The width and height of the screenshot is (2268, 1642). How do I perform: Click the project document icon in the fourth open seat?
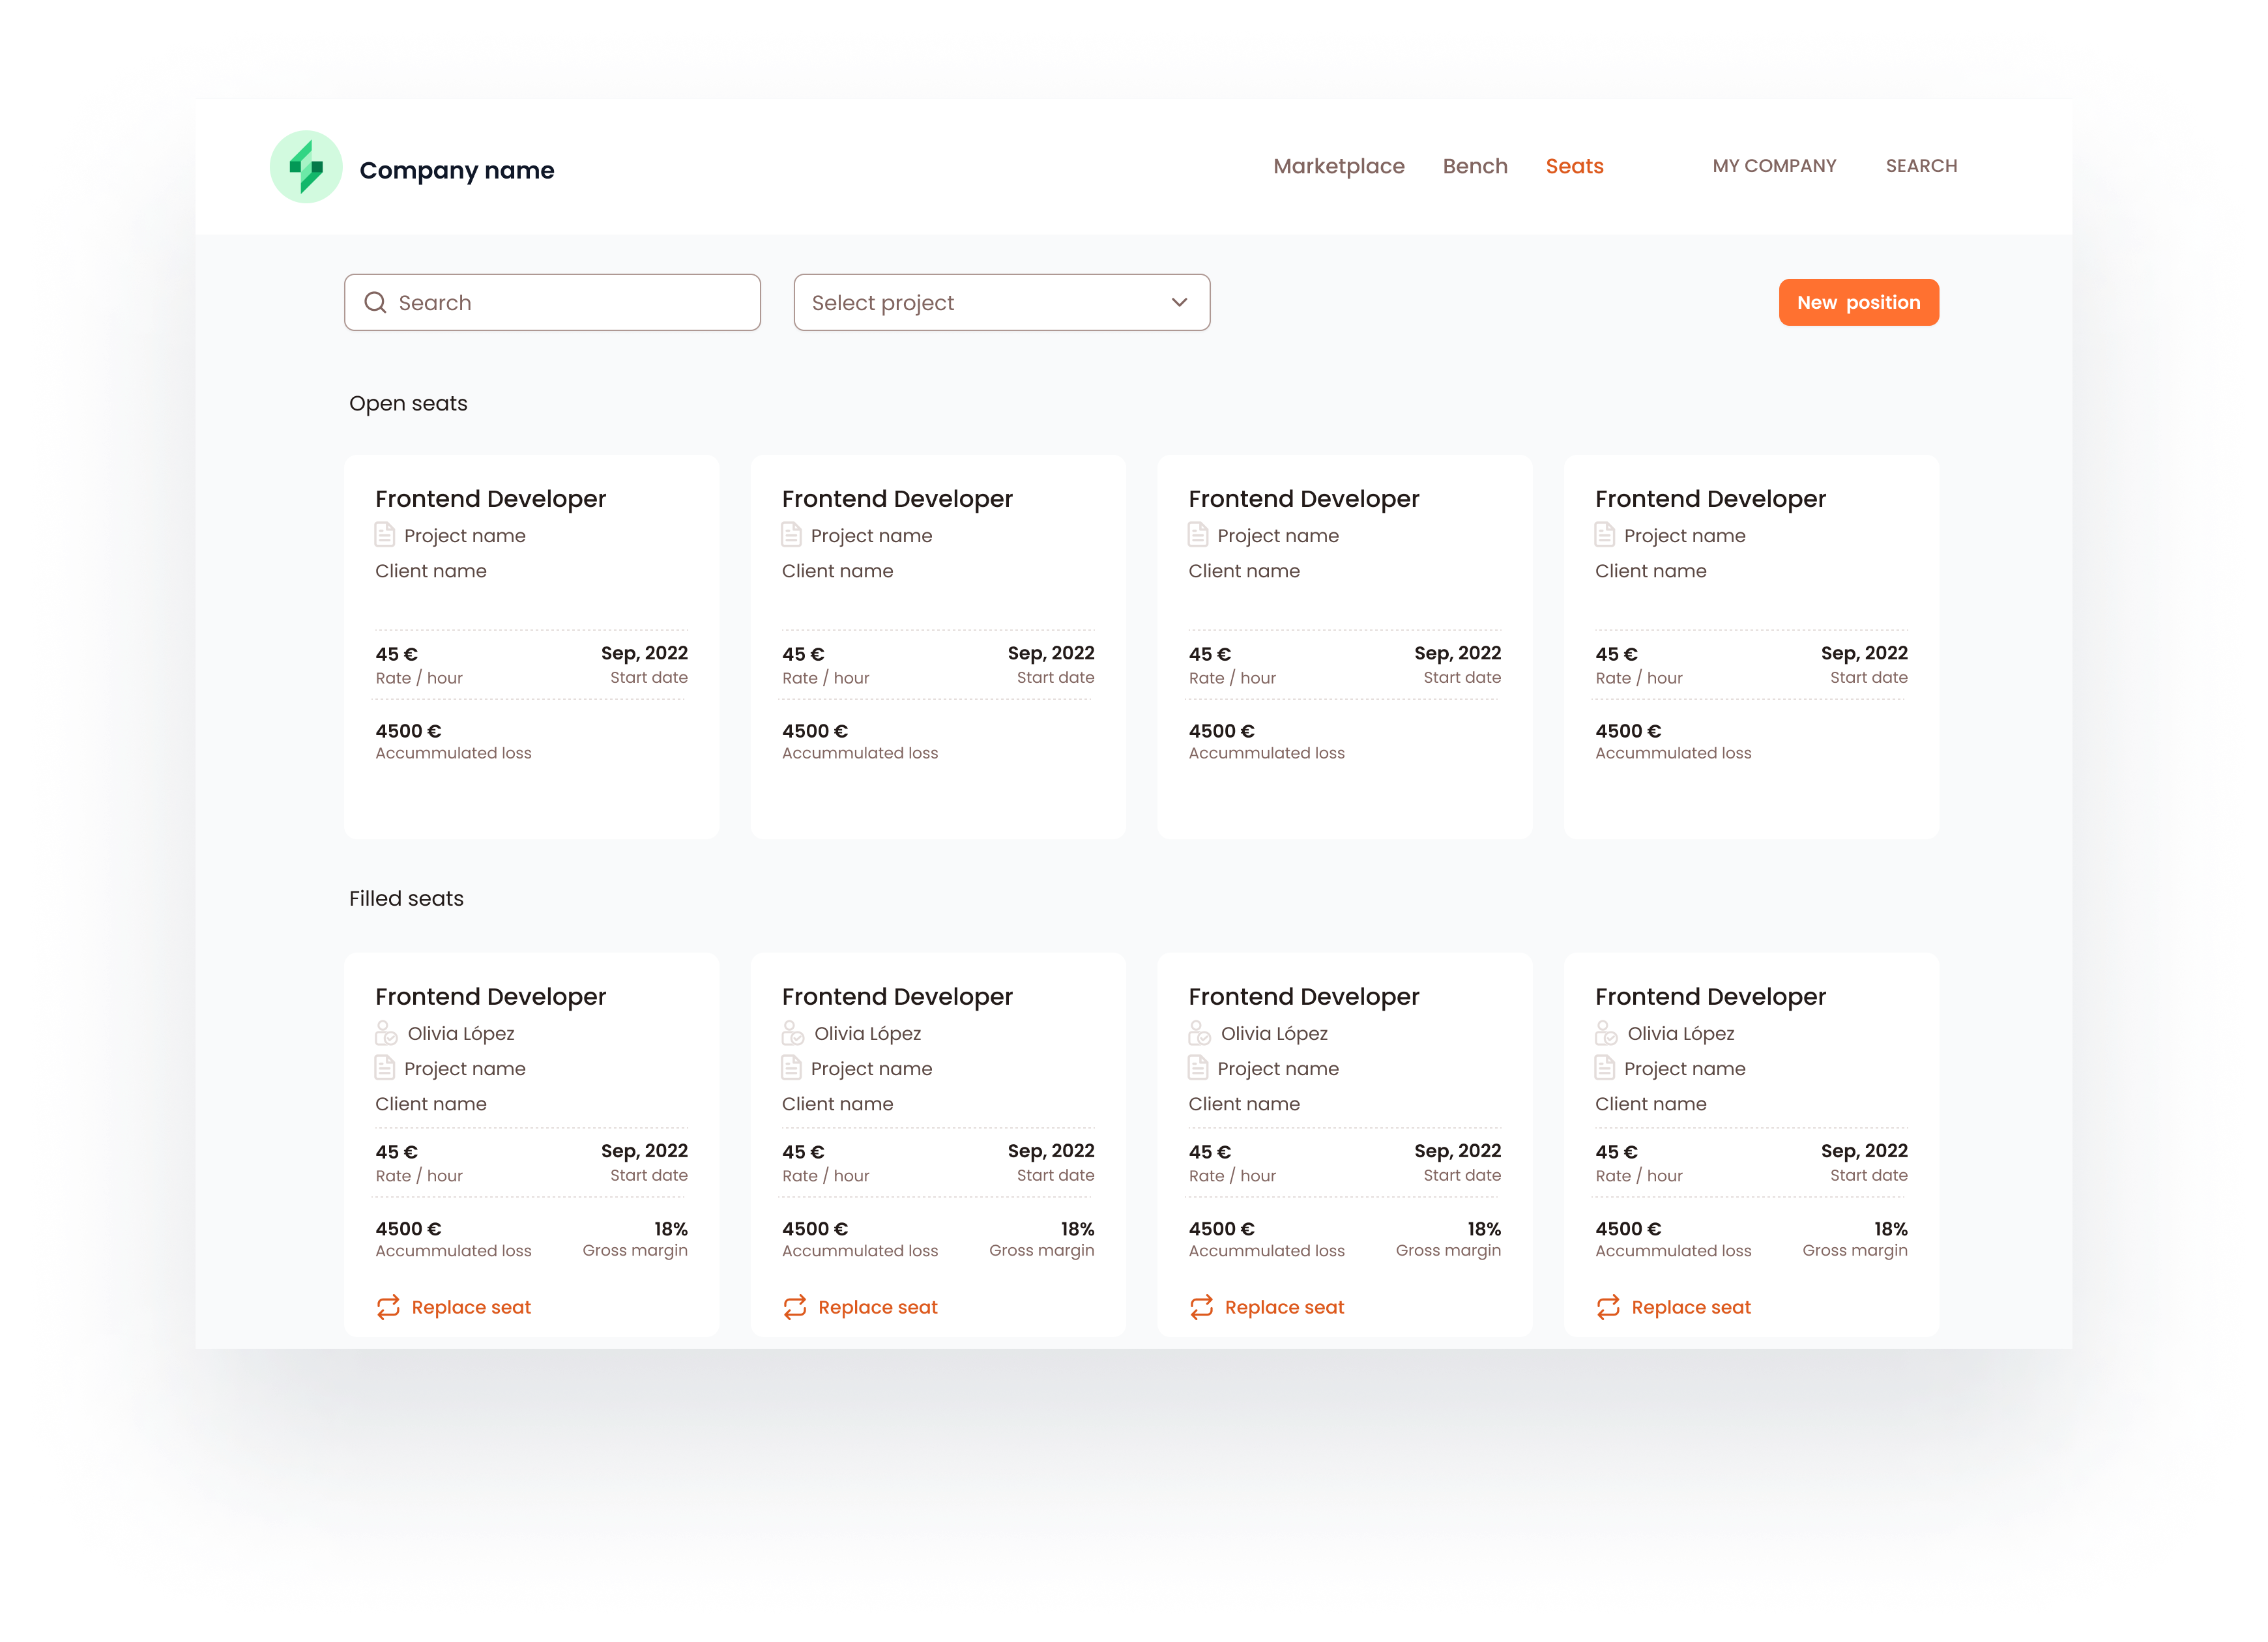point(1605,535)
